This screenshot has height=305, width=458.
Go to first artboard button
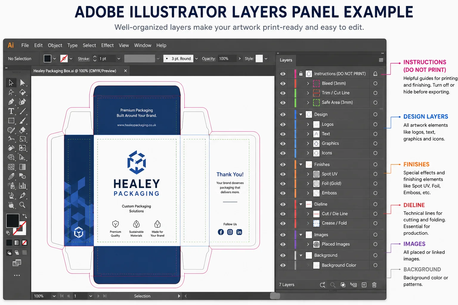point(62,296)
